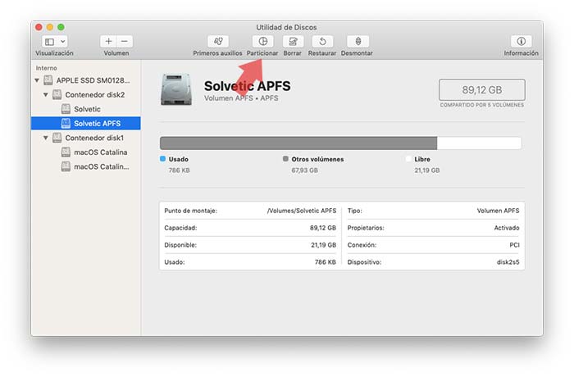The height and width of the screenshot is (377, 574).
Task: Collapse the Contenedor disk1 triangle
Action: click(46, 138)
